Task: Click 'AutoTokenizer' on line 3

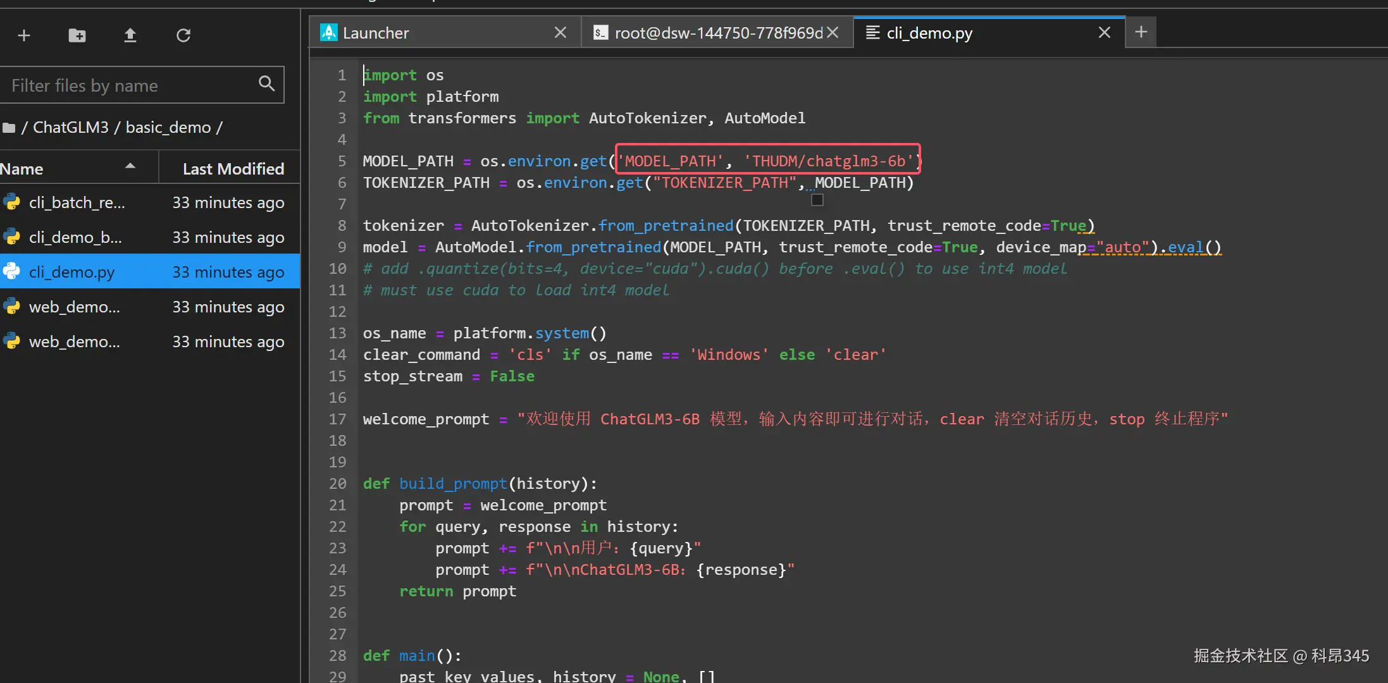Action: [x=648, y=118]
